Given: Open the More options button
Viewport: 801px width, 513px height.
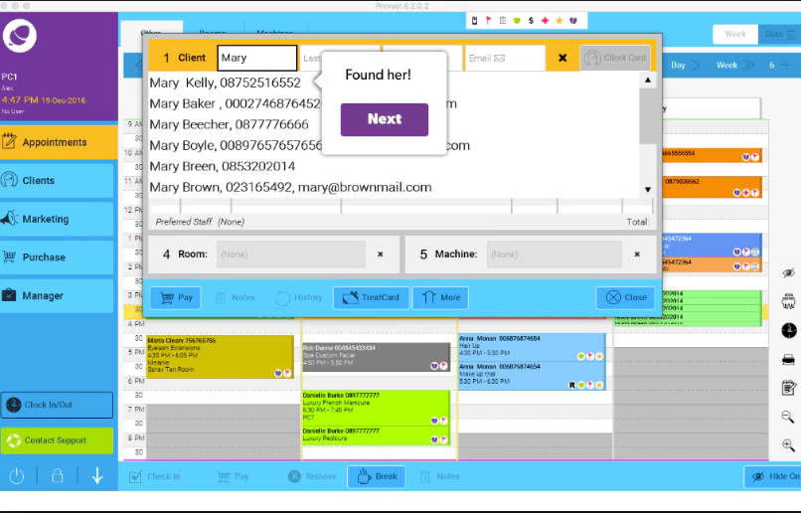Looking at the screenshot, I should click(x=439, y=297).
